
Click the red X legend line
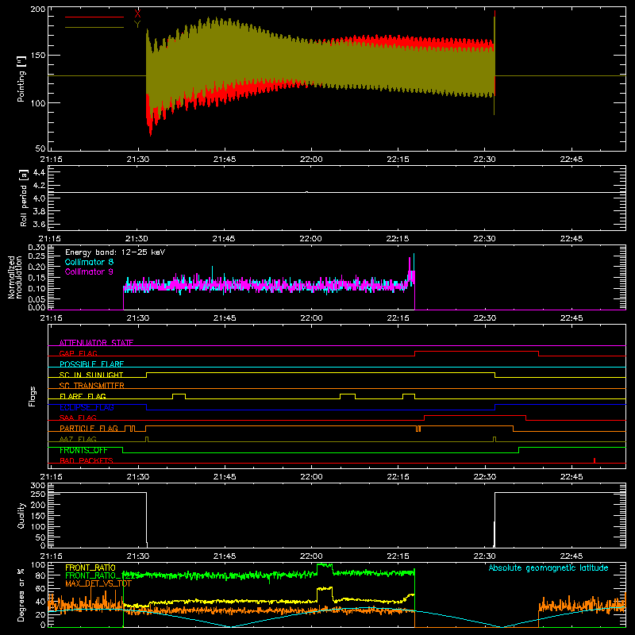pos(94,17)
